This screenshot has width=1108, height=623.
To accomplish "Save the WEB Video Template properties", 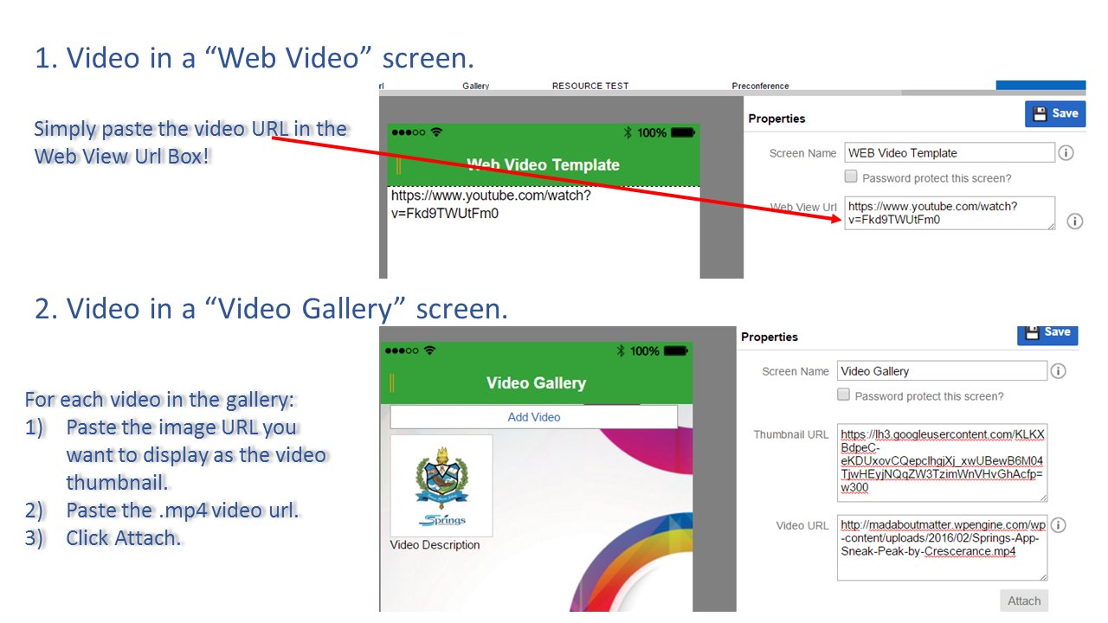I will coord(1054,113).
